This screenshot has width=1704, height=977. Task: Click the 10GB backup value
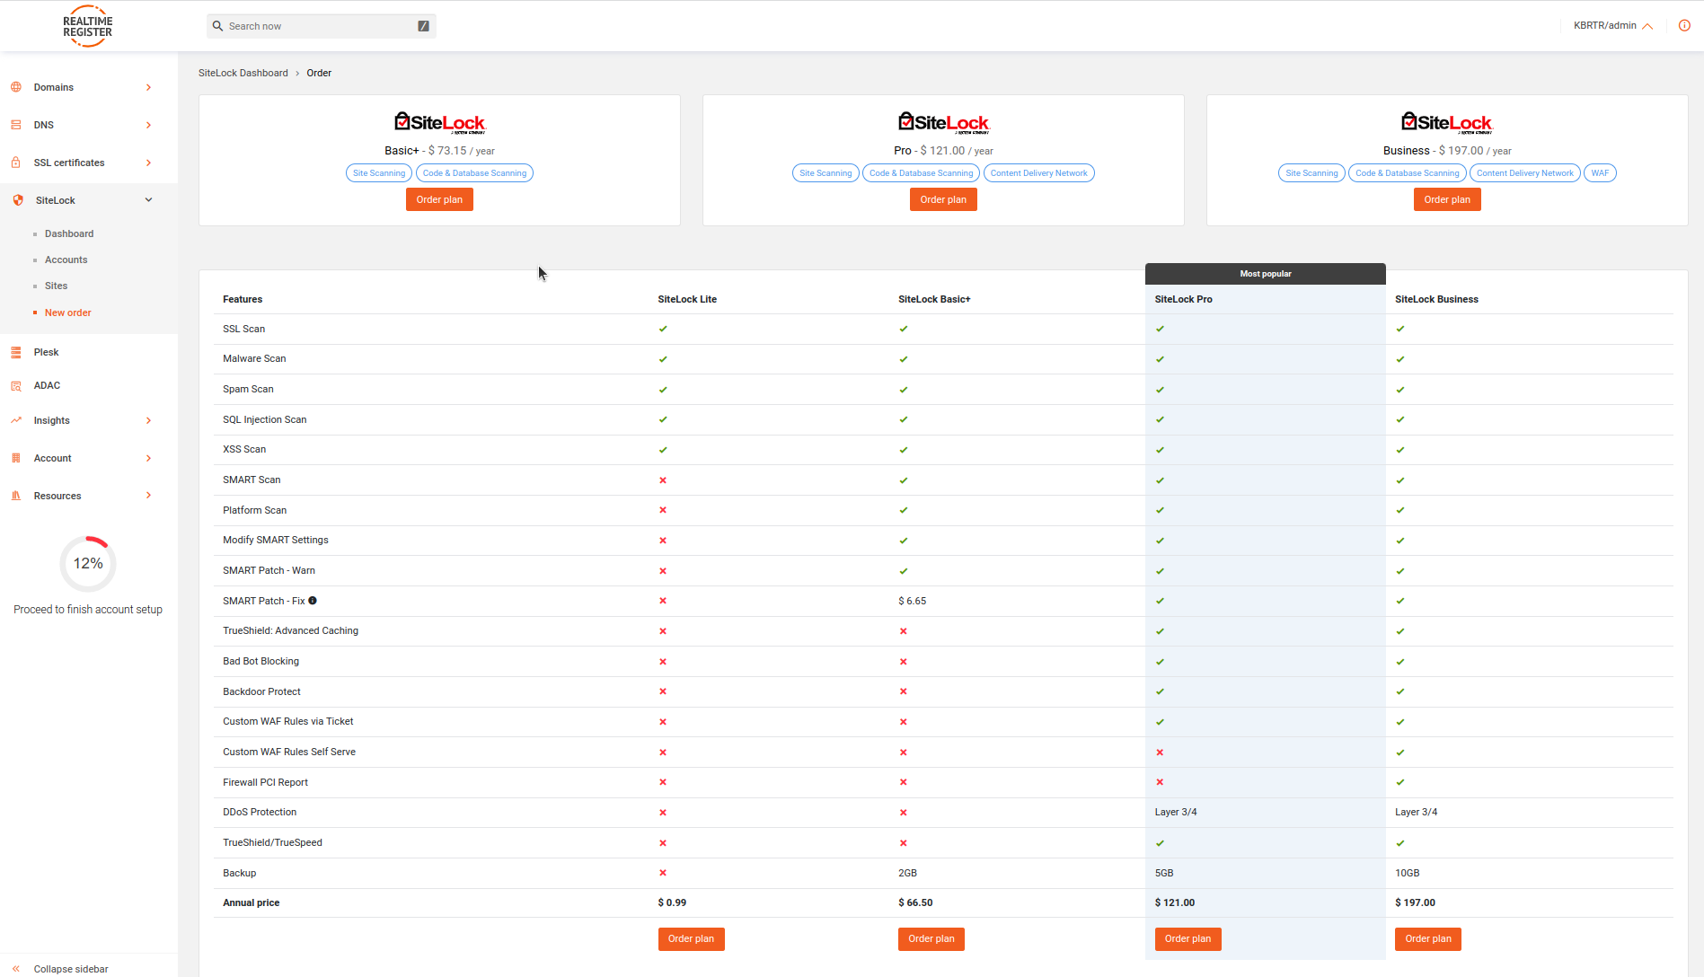(x=1408, y=873)
